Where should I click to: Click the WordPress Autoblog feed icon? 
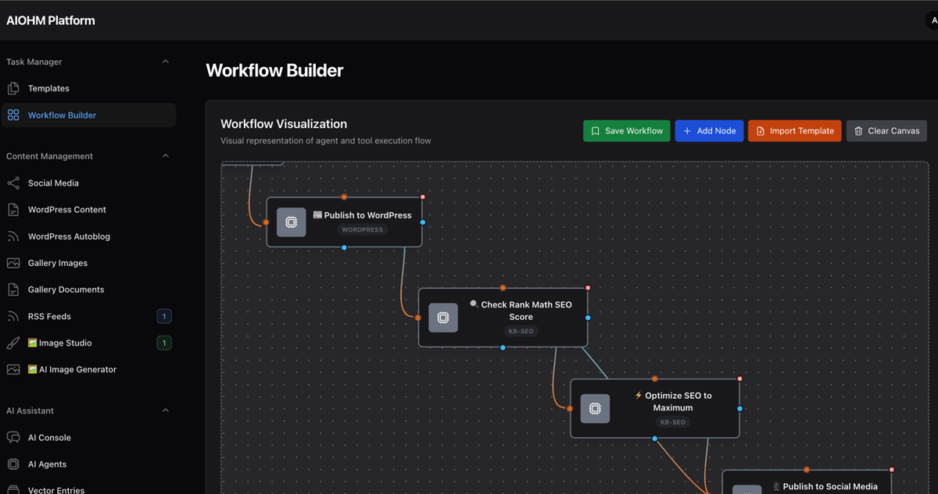tap(13, 236)
